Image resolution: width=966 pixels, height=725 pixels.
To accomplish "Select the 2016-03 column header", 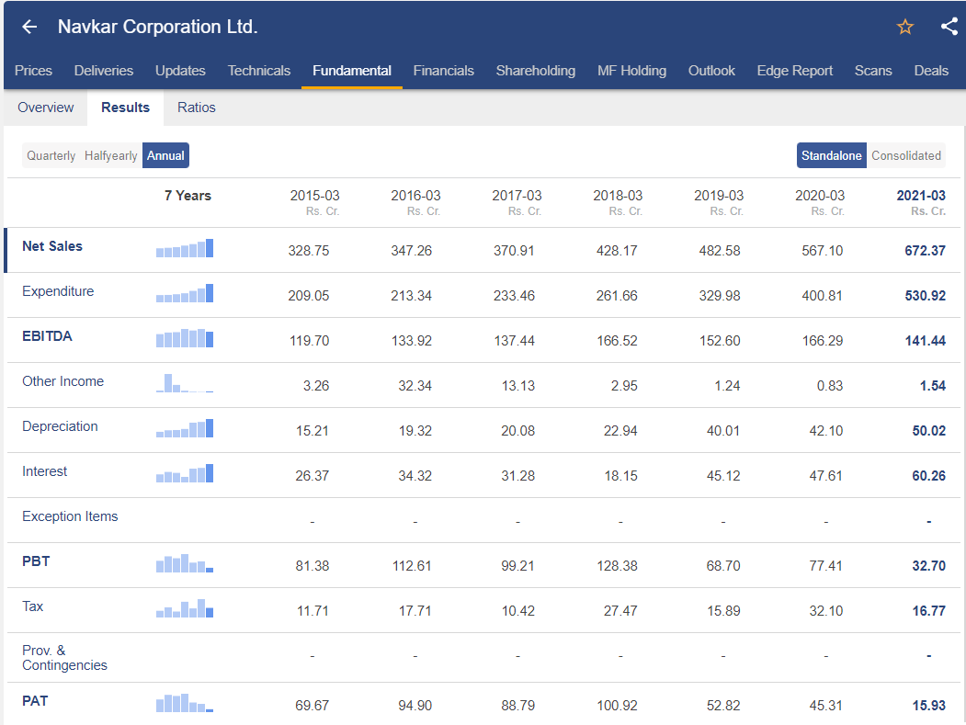I will click(x=415, y=202).
